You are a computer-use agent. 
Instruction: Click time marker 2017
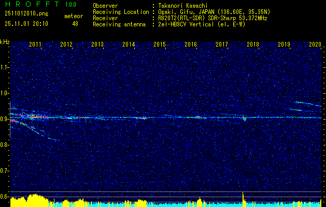pos(222,44)
